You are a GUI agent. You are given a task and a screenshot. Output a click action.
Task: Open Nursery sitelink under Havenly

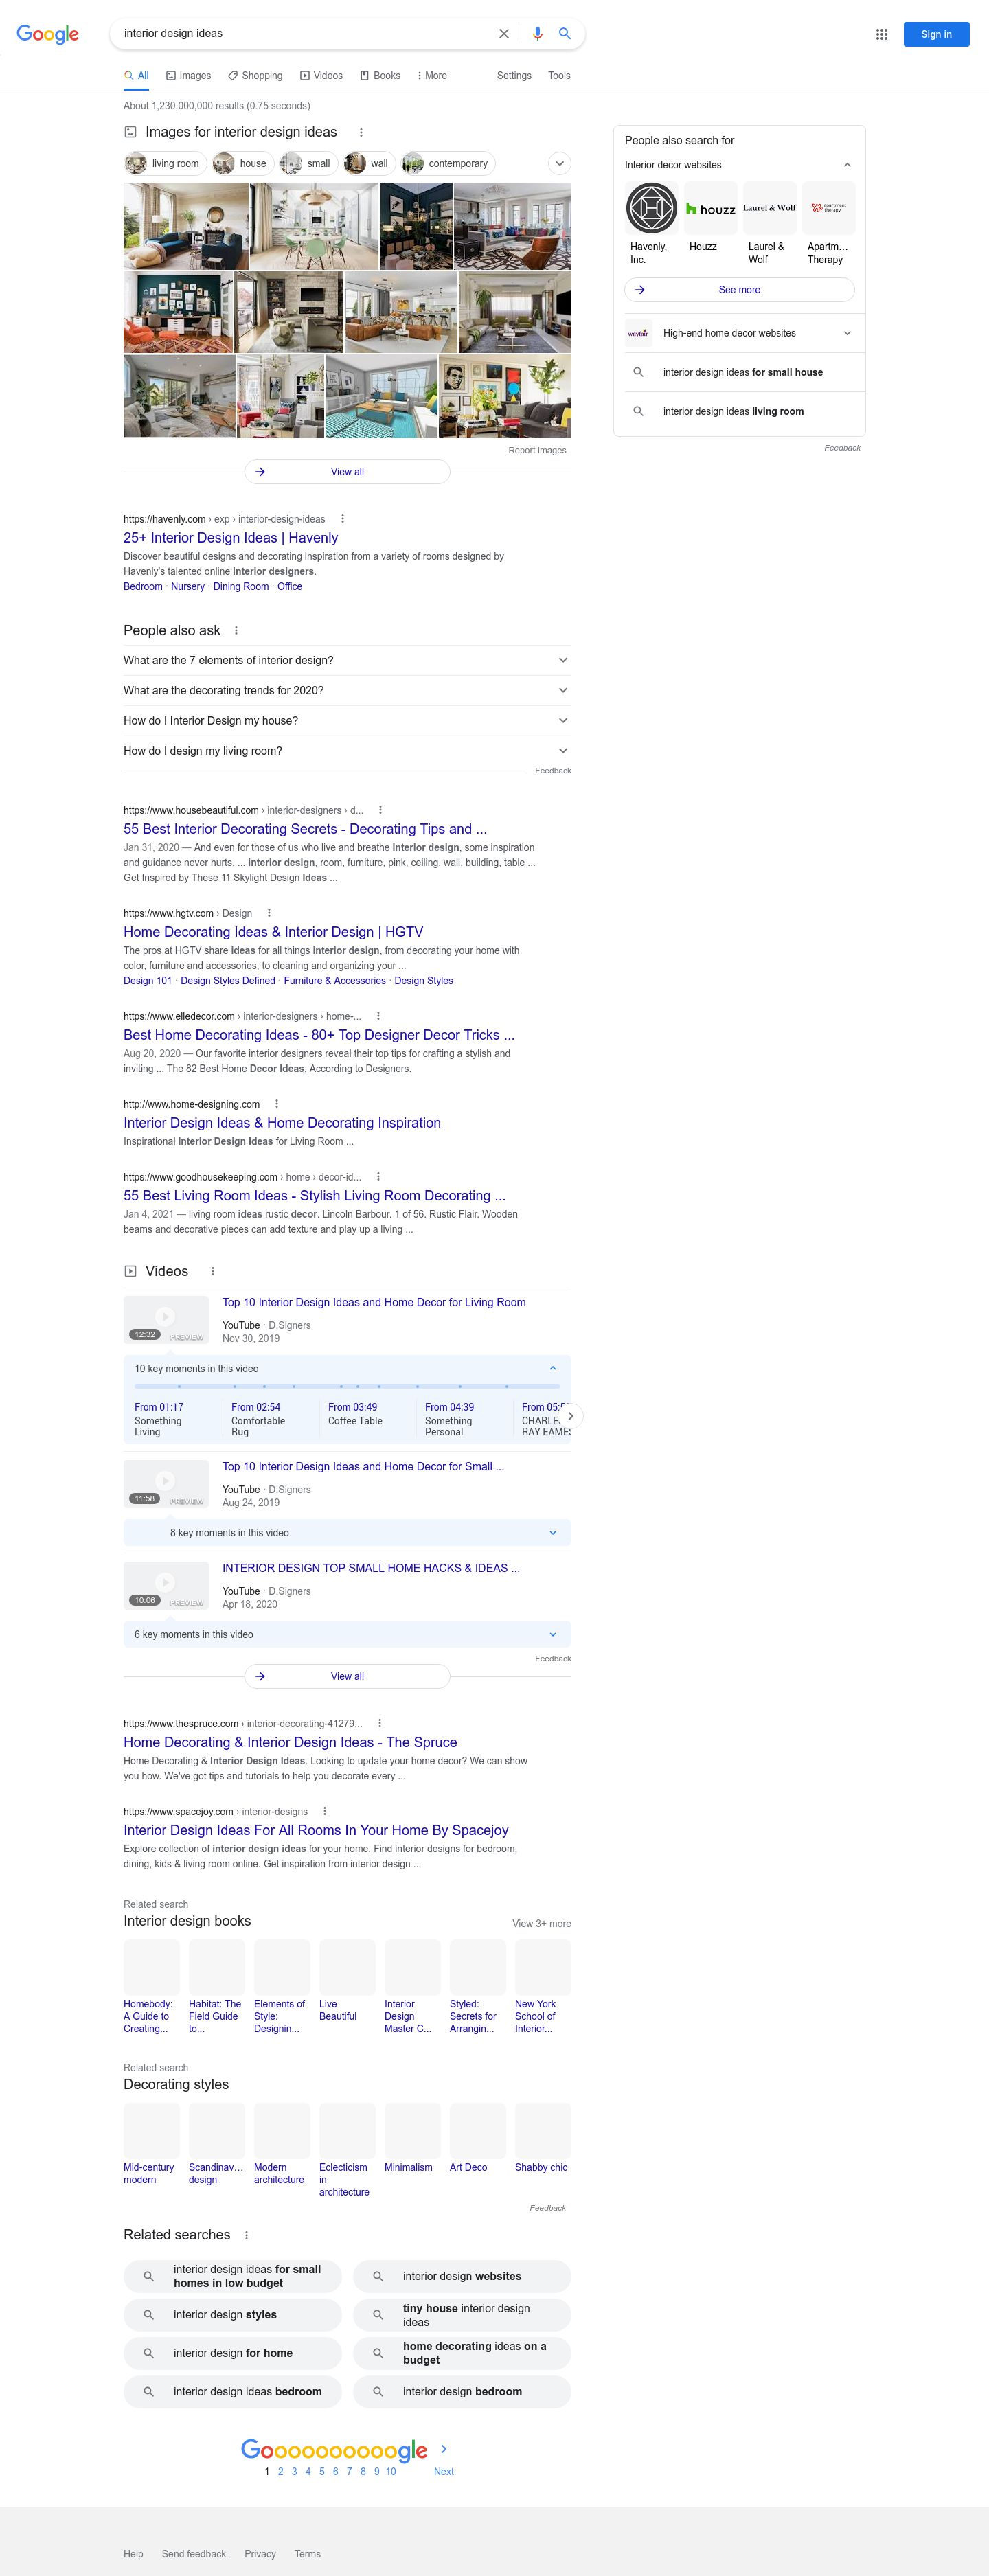tap(188, 587)
